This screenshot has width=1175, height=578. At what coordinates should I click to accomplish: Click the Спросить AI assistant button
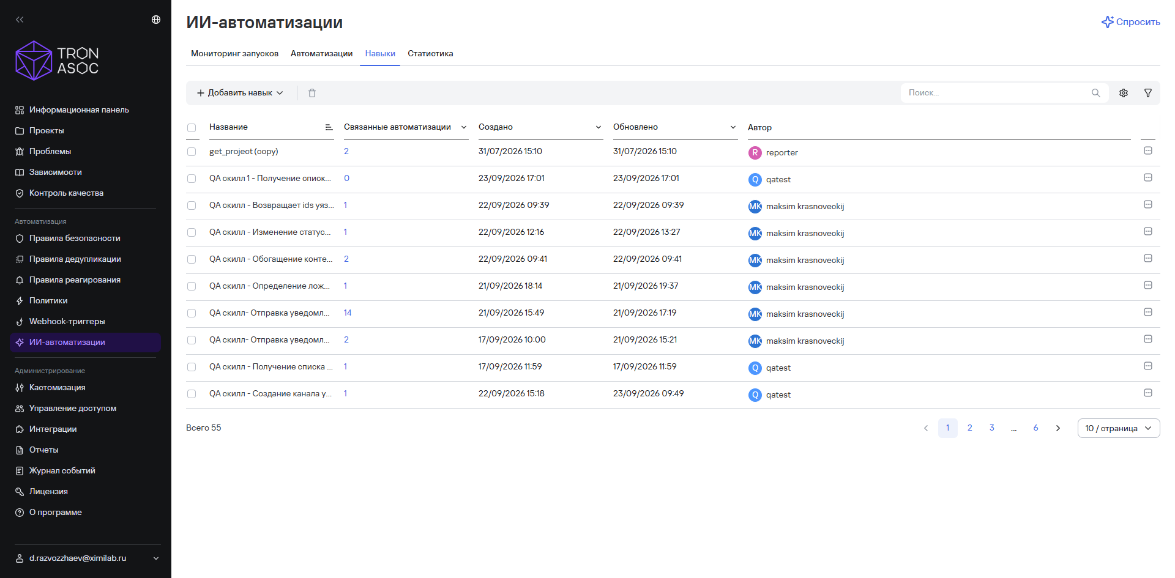pyautogui.click(x=1130, y=22)
